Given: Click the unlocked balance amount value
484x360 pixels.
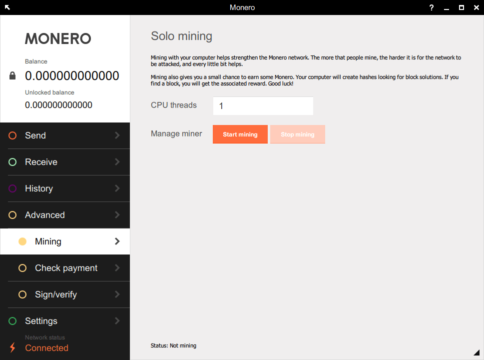Looking at the screenshot, I should (x=58, y=105).
